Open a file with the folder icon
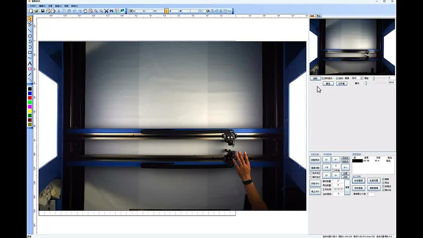 click(x=36, y=11)
